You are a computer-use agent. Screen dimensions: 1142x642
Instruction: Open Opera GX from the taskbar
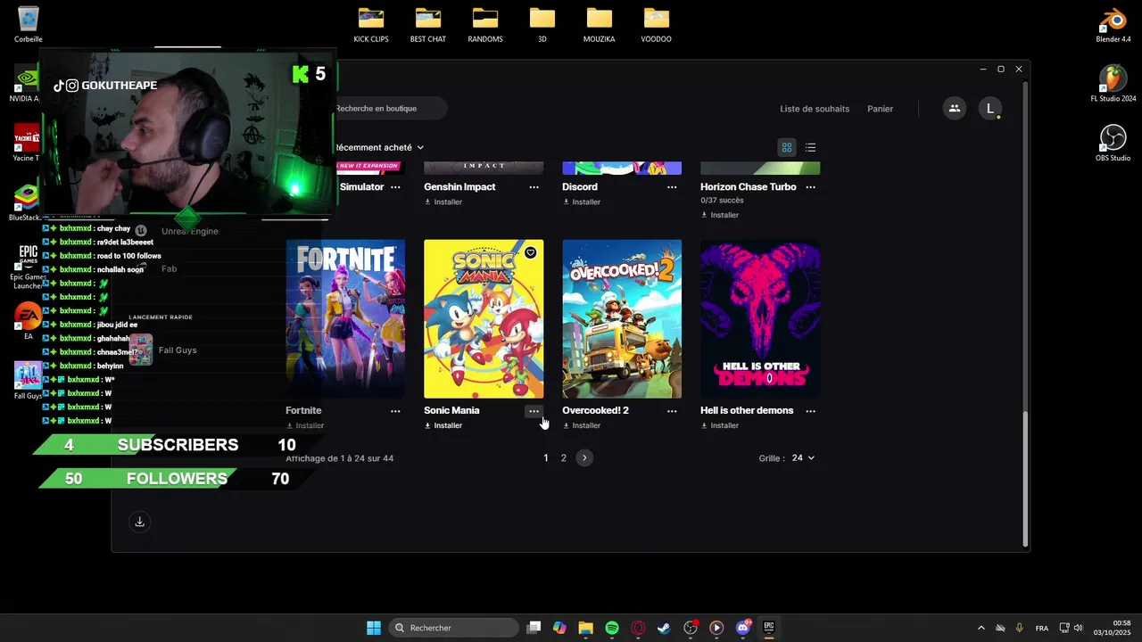coord(638,628)
